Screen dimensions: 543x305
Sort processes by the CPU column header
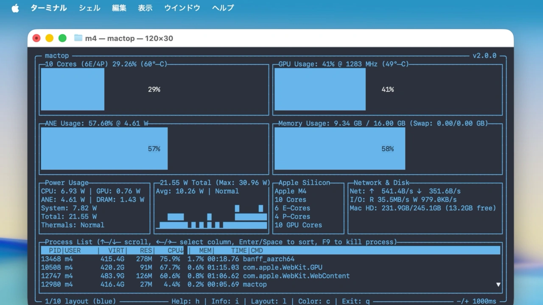(x=175, y=250)
